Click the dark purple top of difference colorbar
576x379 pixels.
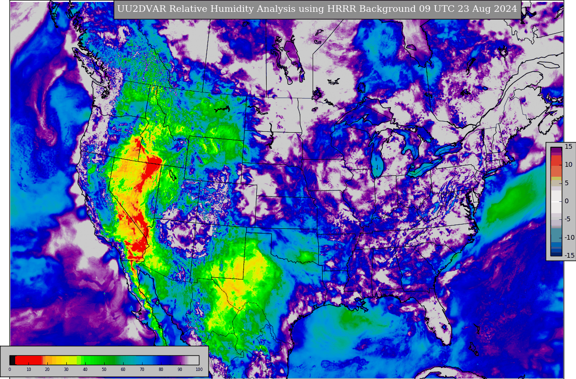(x=556, y=150)
